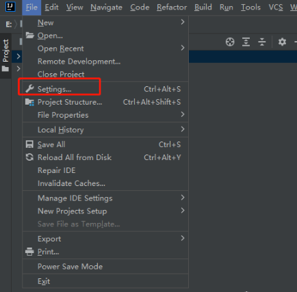Open the Refactor menu
This screenshot has height=292, width=297.
172,8
